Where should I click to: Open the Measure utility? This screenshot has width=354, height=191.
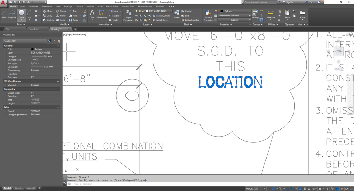(270, 14)
